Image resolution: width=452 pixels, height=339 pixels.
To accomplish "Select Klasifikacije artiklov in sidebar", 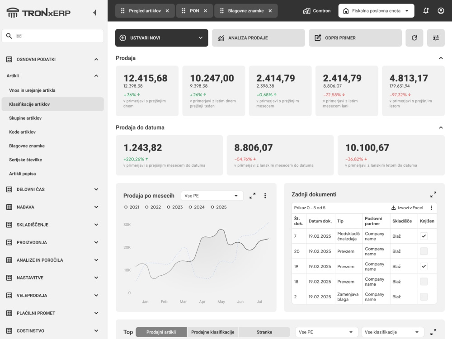I will [53, 104].
